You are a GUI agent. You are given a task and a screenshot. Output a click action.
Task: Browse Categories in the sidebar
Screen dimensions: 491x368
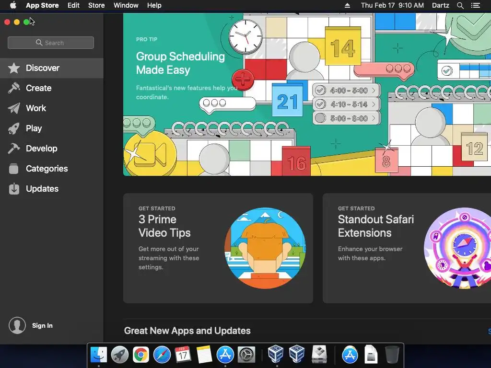pos(52,169)
